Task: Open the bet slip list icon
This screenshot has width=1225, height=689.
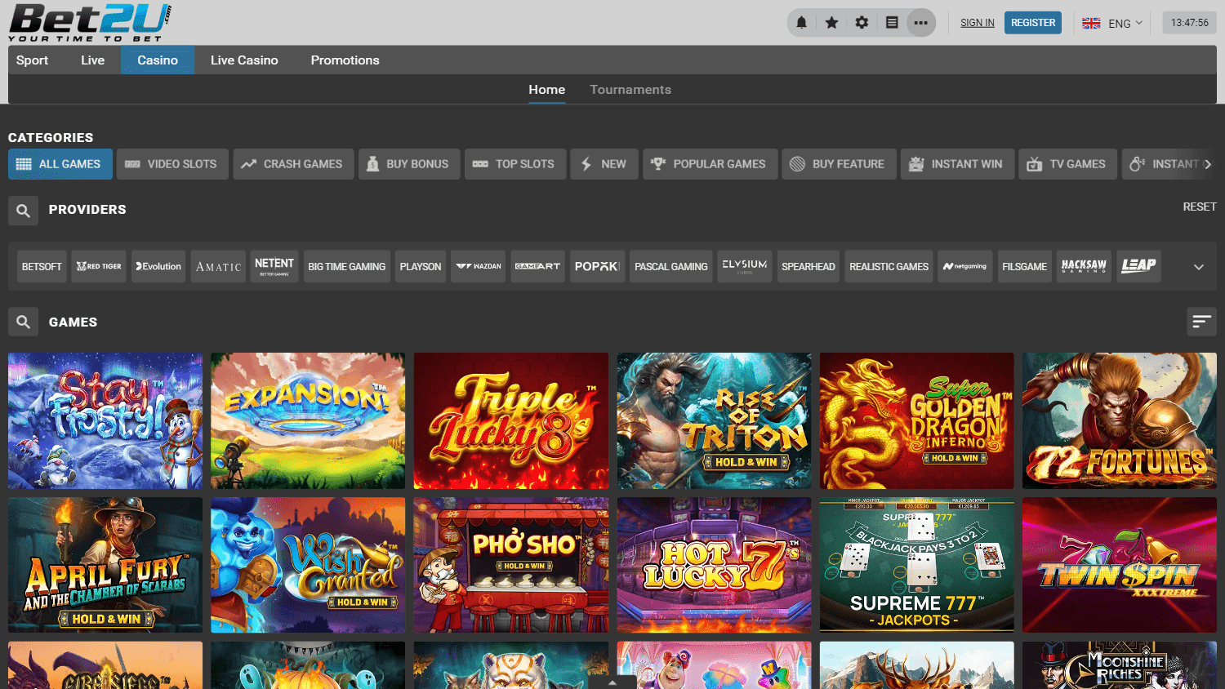Action: (892, 23)
